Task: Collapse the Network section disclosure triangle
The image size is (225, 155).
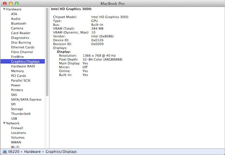Action: click(4, 123)
